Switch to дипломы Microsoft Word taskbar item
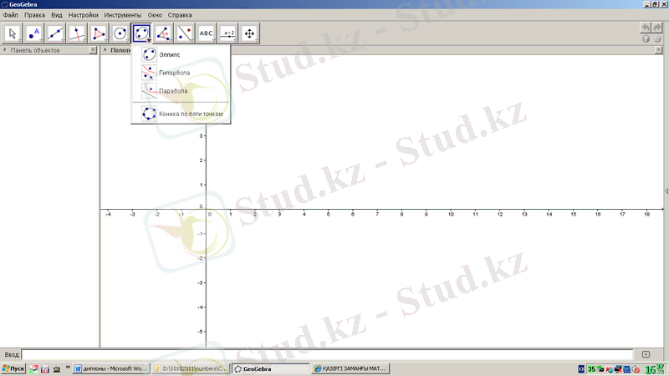669x376 pixels. 111,368
